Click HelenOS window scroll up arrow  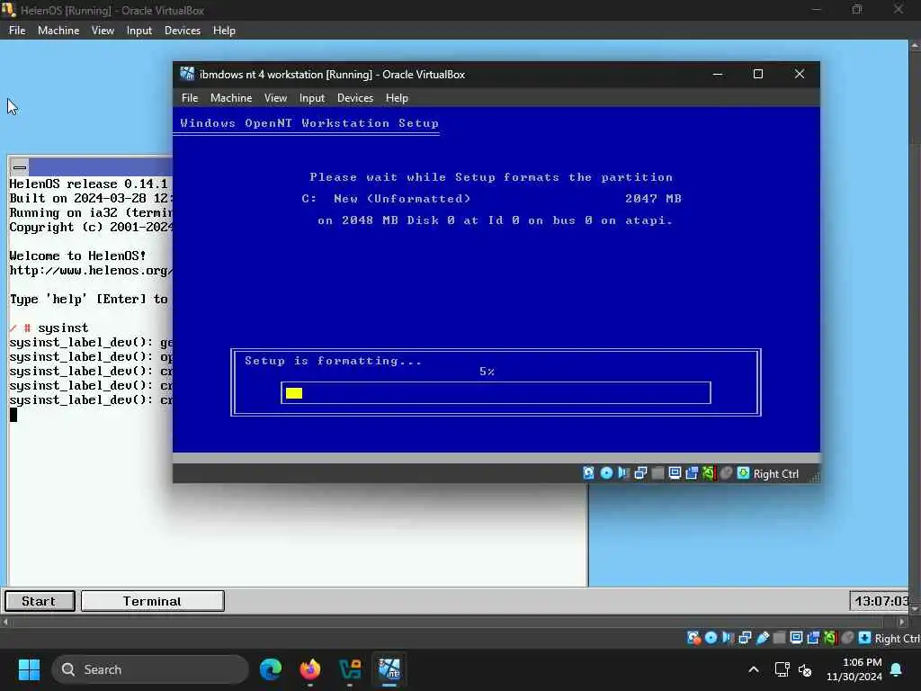[x=915, y=45]
